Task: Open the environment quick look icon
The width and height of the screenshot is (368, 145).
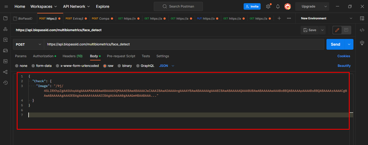Action: coord(362,18)
